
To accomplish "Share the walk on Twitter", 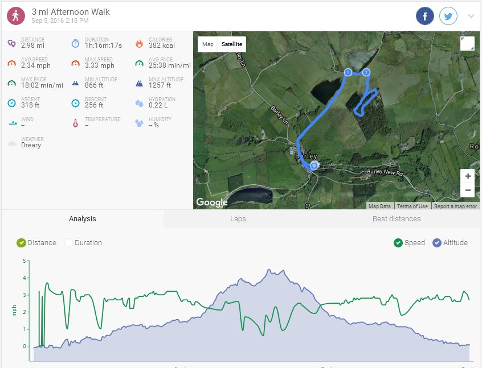I will (x=449, y=16).
